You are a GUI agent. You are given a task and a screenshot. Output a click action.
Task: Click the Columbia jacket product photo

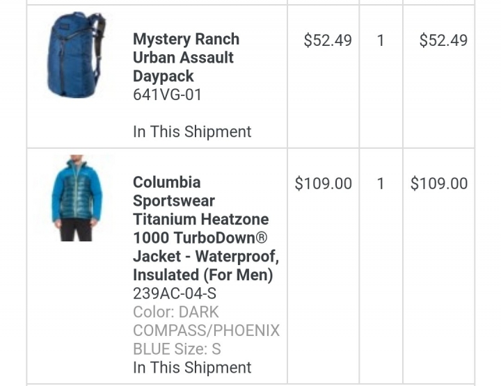(77, 198)
